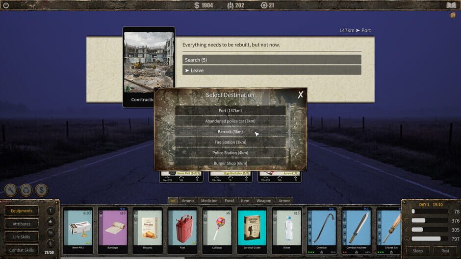461x259 pixels.
Task: Select the Combat Machete card
Action: (357, 231)
